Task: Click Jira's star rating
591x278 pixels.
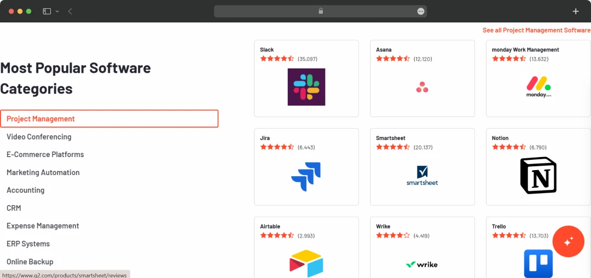Action: [x=277, y=147]
